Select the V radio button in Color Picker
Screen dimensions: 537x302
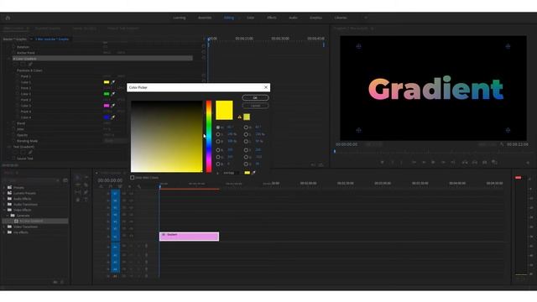[246, 164]
